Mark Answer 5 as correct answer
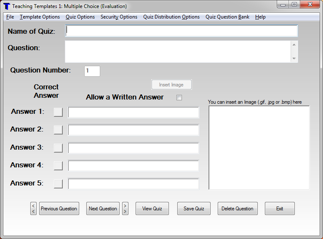The height and width of the screenshot is (239, 323). point(58,184)
